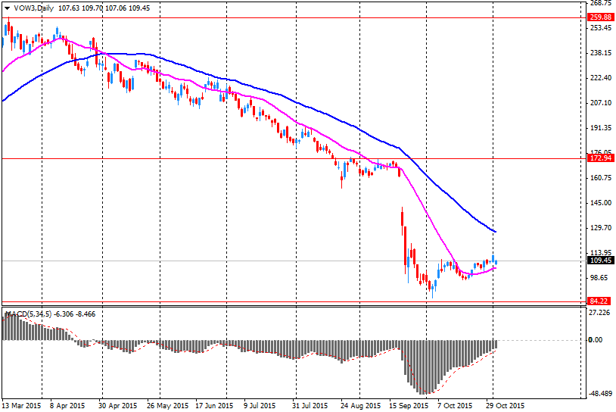616x412 pixels.
Task: Click the current price label 109.45
Action: (x=600, y=261)
